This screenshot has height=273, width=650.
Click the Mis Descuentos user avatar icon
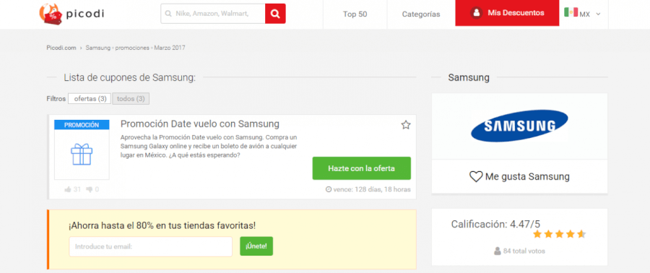[x=477, y=13]
